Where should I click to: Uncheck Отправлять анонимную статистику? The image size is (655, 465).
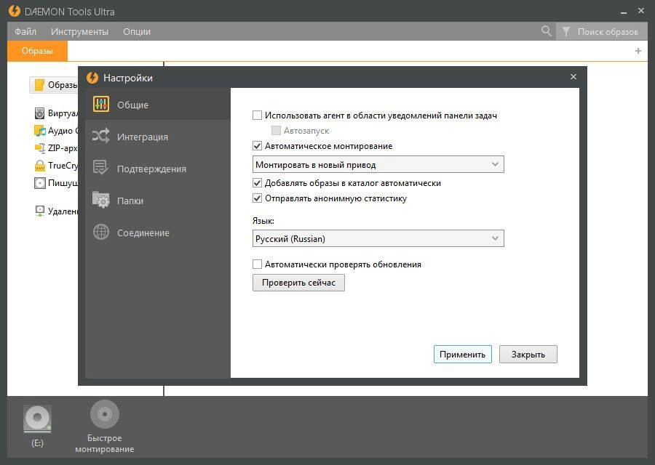pos(258,198)
